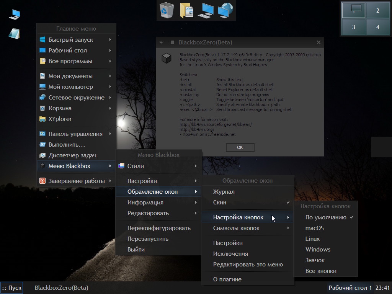Image resolution: width=392 pixels, height=294 pixels.
Task: Expand the Панель управления submenu arrow
Action: pyautogui.click(x=110, y=134)
